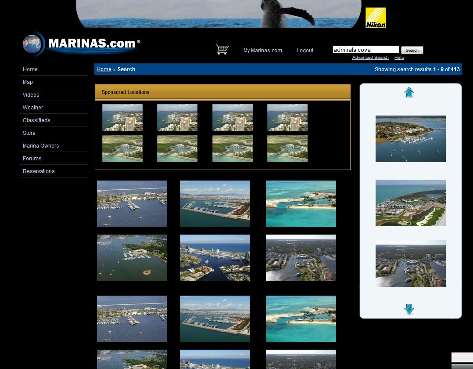Click the Marinas.com globe logo
Image resolution: width=473 pixels, height=369 pixels.
pyautogui.click(x=33, y=44)
